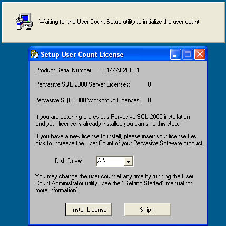Click the Pervasive.SQL 2000 Workgroup Licenses label

(87, 100)
